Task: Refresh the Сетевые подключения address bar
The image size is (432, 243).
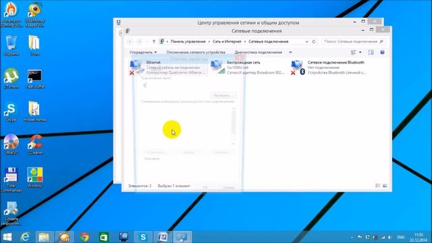Action: [x=313, y=42]
